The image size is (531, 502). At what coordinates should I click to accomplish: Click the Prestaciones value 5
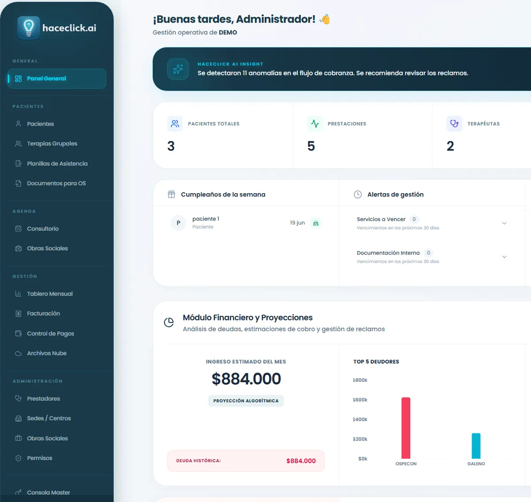coord(311,146)
